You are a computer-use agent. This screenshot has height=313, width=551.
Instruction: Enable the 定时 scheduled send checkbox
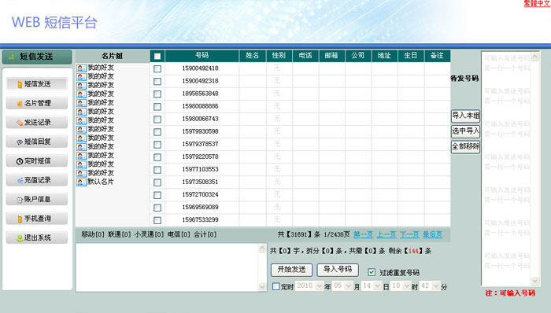coord(276,287)
